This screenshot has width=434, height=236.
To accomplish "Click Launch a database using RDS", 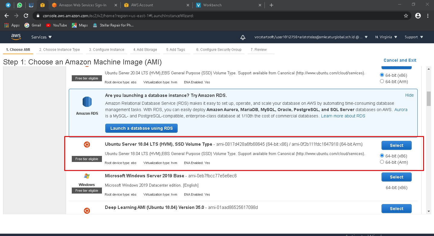I will (x=141, y=128).
